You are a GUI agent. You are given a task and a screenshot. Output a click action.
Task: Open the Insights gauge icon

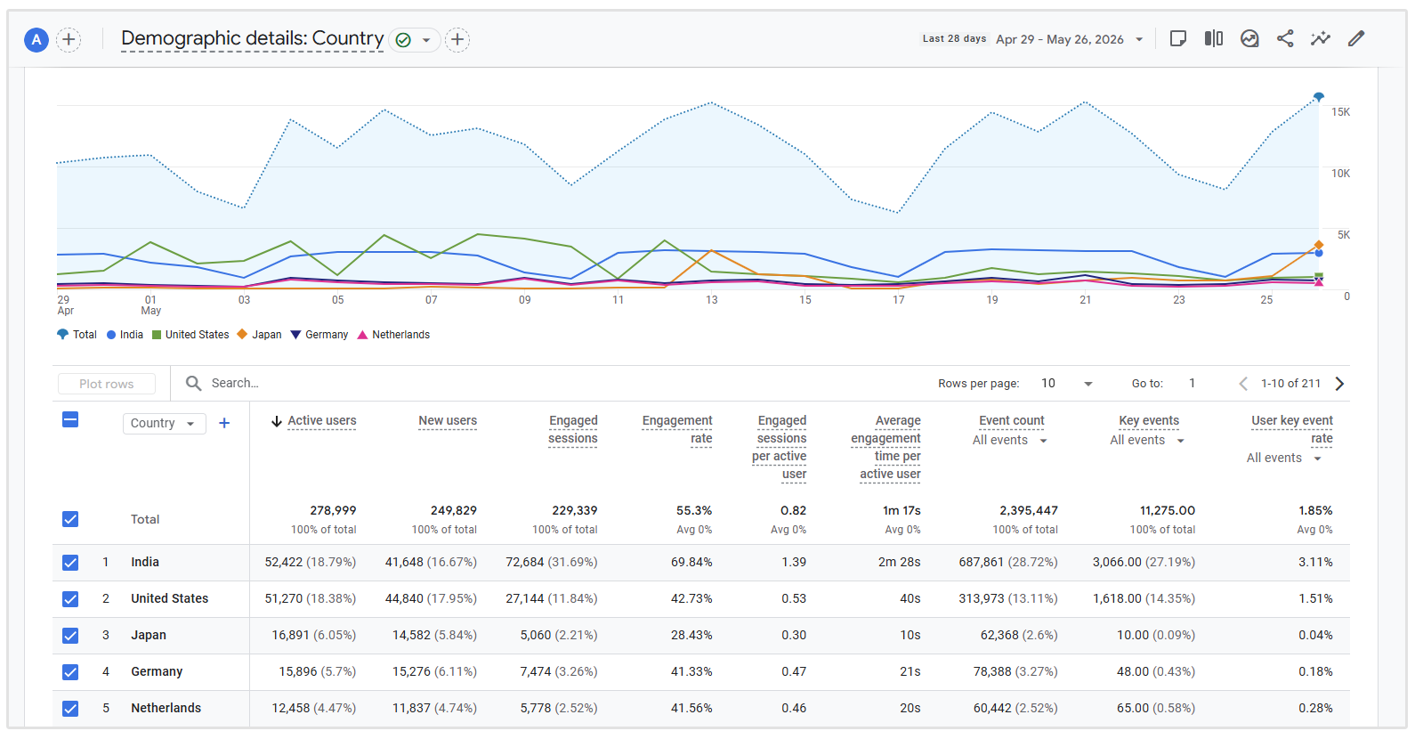(x=1249, y=38)
